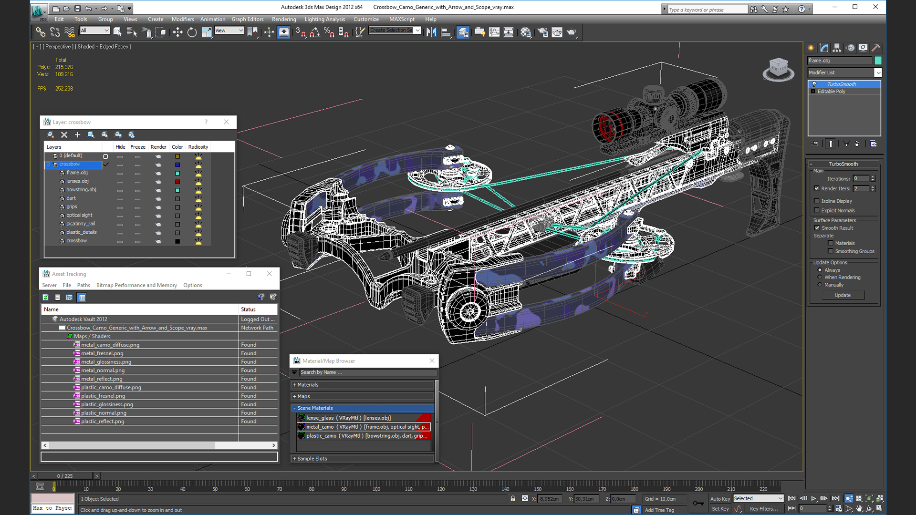Open Bitmap Performance and Memory menu
Screen dimensions: 916x515
(136, 285)
